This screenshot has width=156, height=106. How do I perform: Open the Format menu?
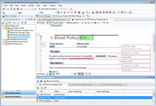point(31,6)
